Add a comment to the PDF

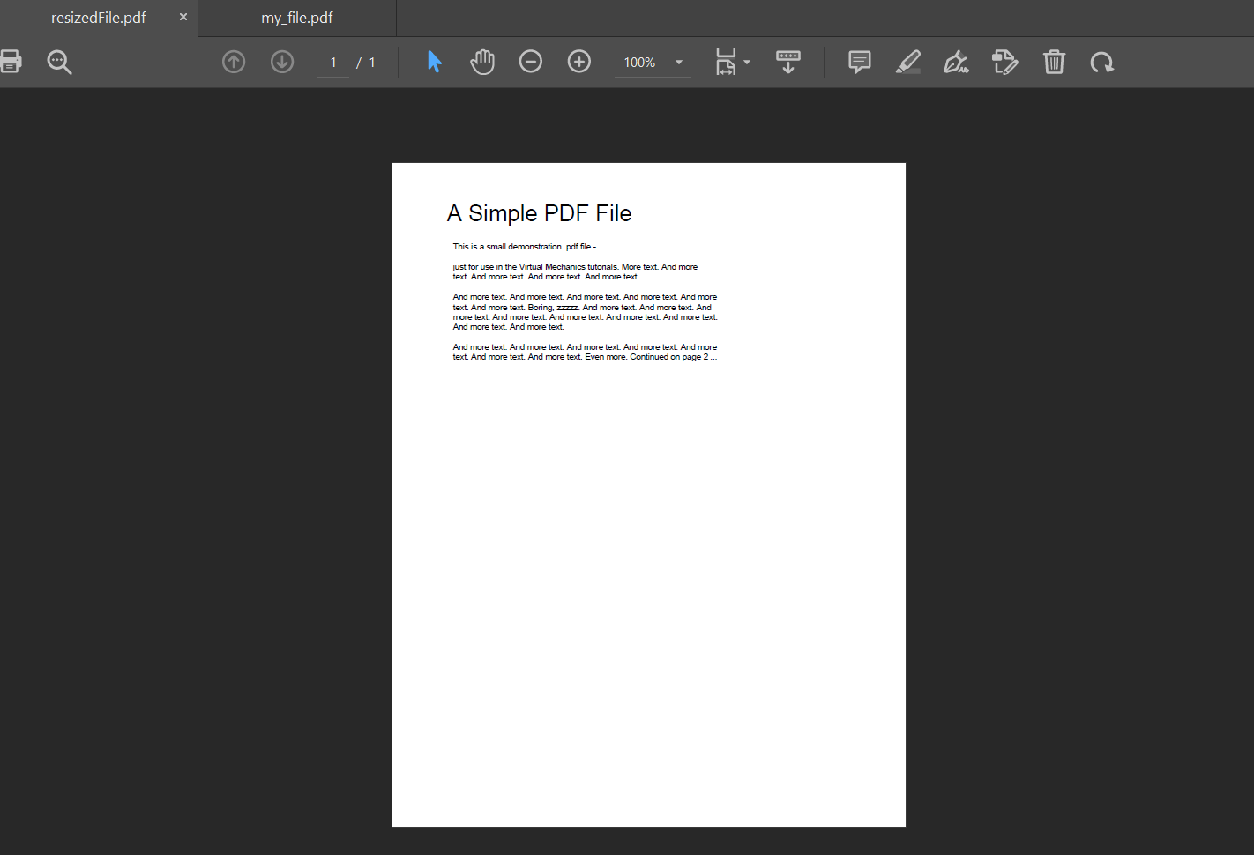point(859,62)
